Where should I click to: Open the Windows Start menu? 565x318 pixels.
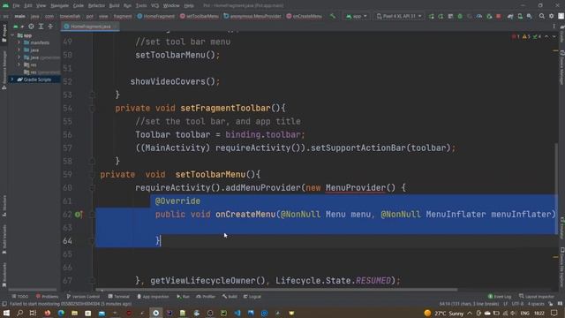6,313
